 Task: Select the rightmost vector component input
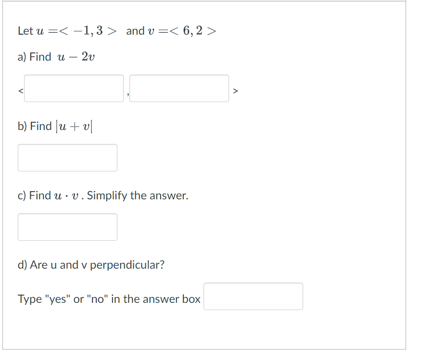tap(179, 88)
